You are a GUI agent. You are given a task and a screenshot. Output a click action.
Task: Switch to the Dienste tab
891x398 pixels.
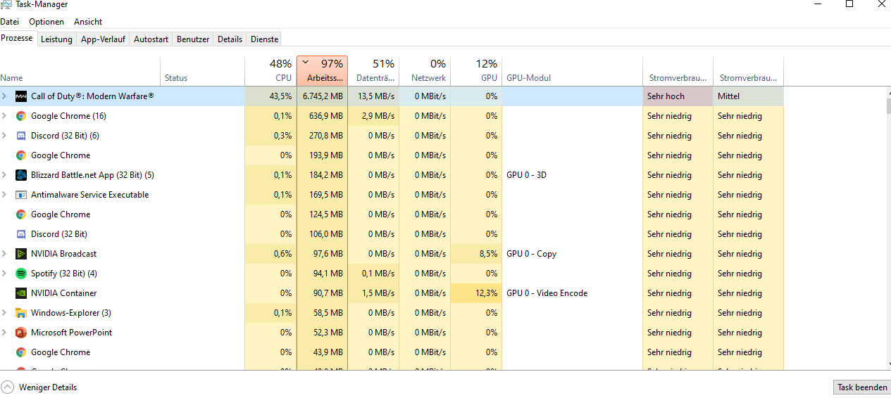click(x=264, y=39)
